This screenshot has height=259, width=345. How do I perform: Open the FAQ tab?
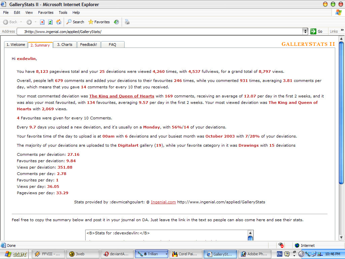click(x=113, y=45)
